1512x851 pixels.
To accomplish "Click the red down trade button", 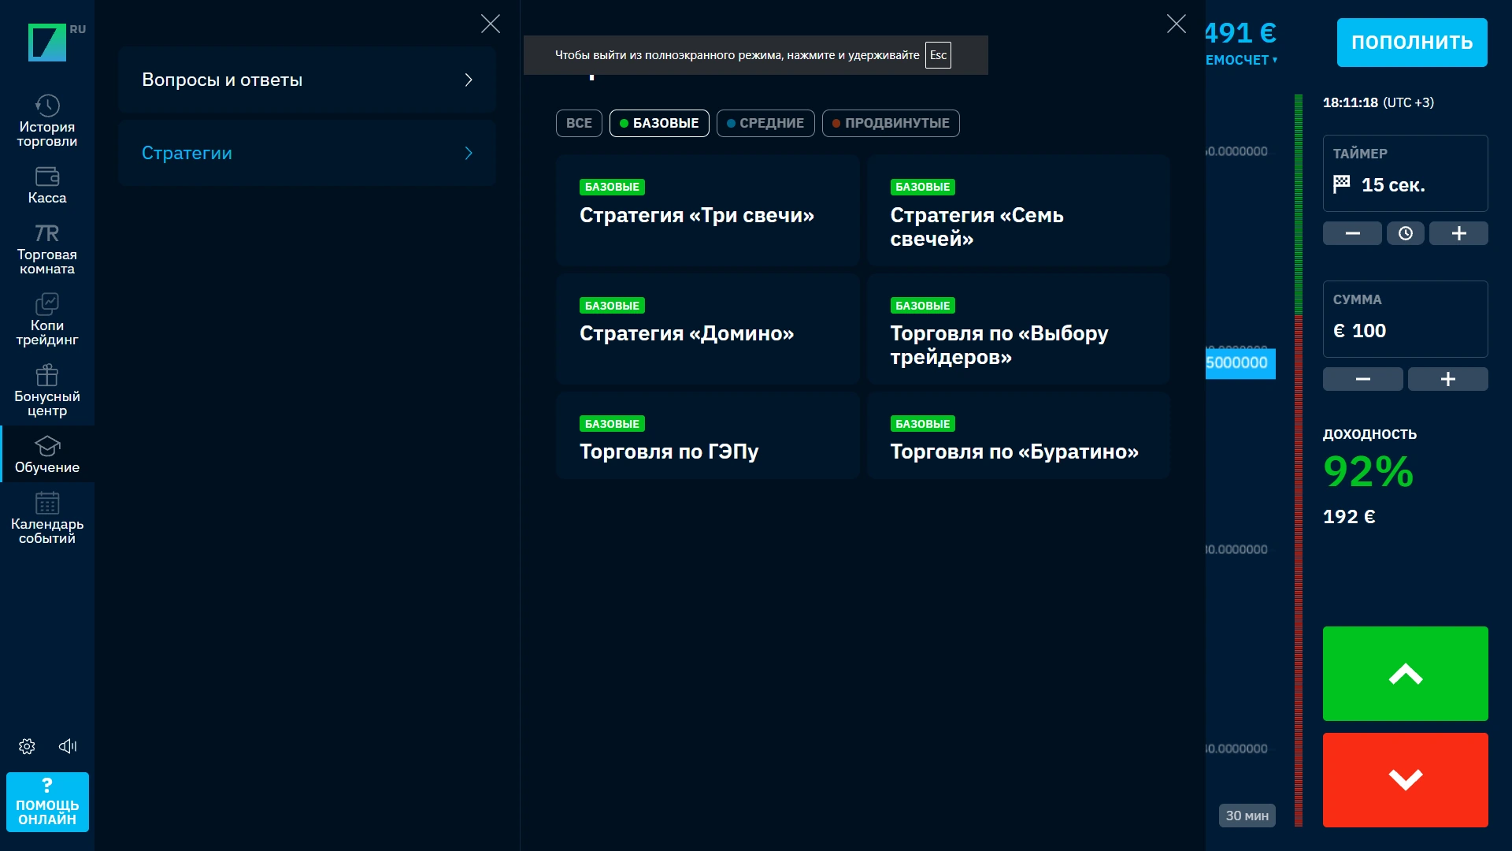I will pos(1406,780).
